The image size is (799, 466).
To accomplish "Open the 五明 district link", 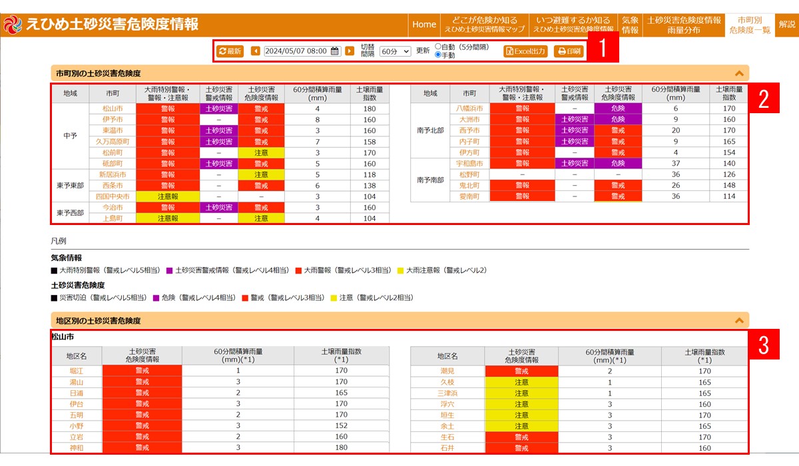I will [77, 415].
